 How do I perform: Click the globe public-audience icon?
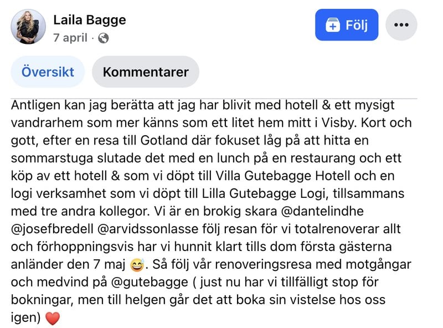(104, 38)
